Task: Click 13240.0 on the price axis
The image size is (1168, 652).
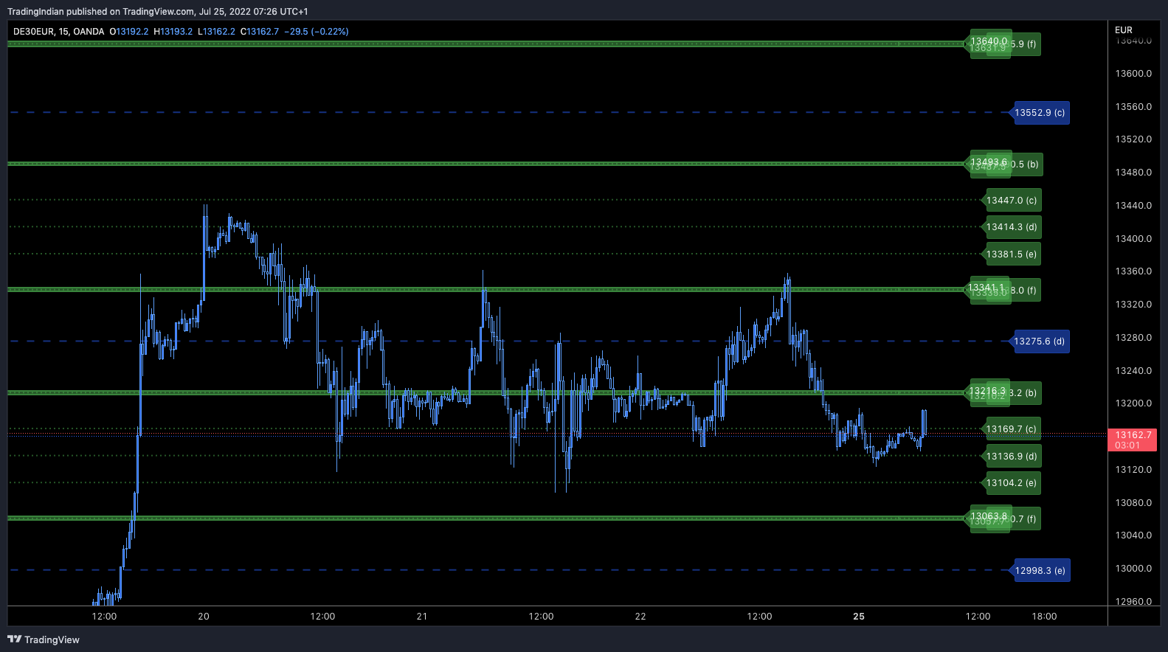Action: pos(1133,371)
